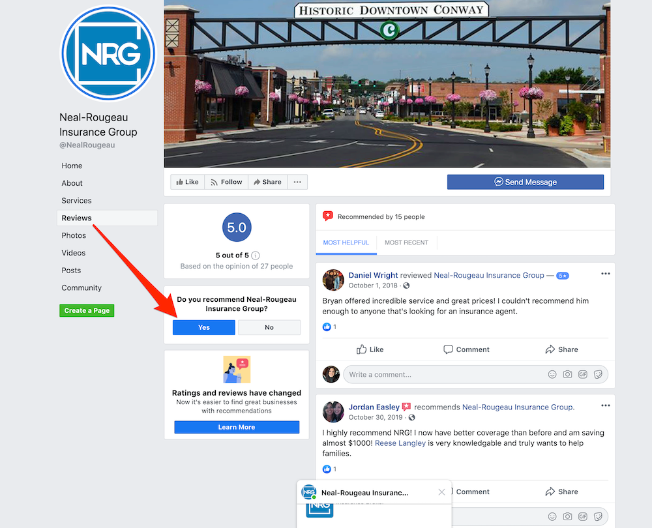Attach a photo to Jordan's review comment

tap(568, 517)
